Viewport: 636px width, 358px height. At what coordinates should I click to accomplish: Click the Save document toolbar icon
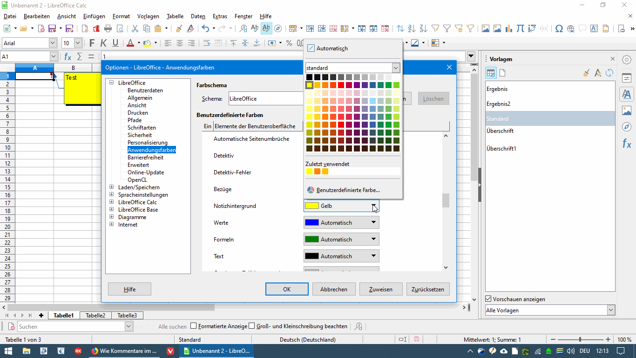click(x=52, y=28)
